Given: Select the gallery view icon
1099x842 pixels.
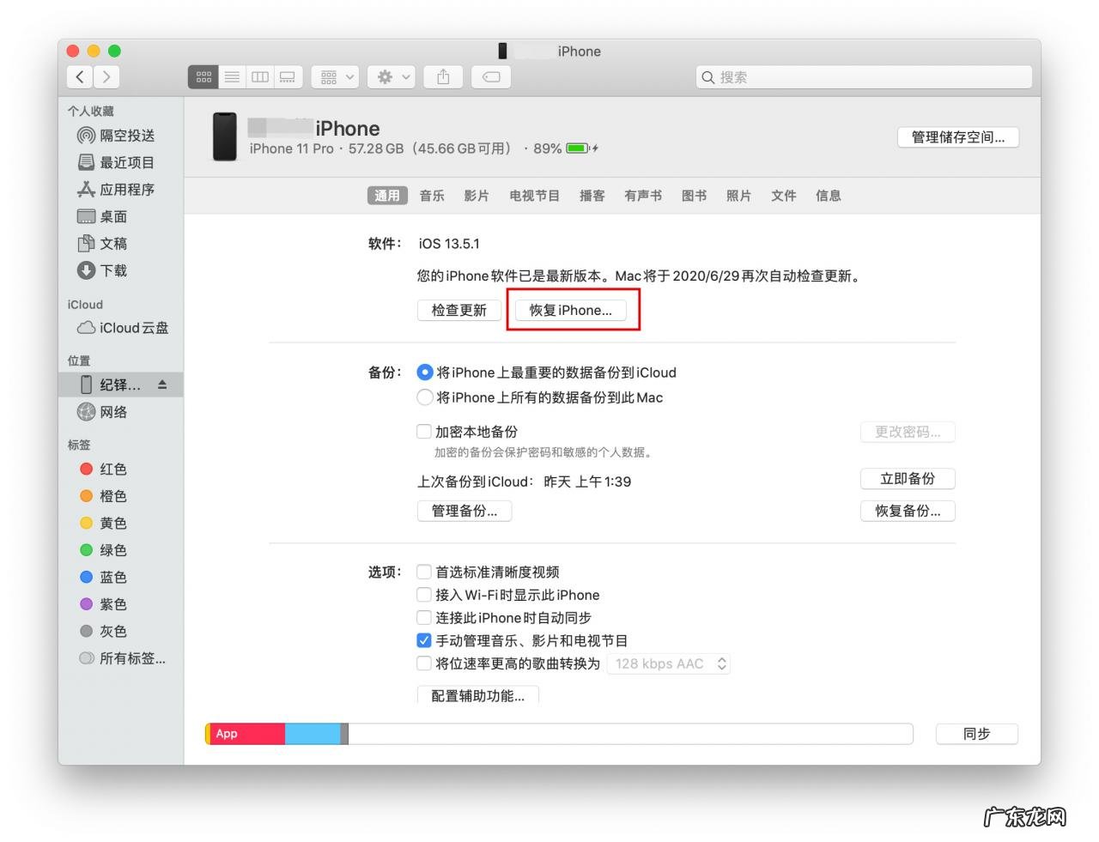Looking at the screenshot, I should click(x=287, y=76).
